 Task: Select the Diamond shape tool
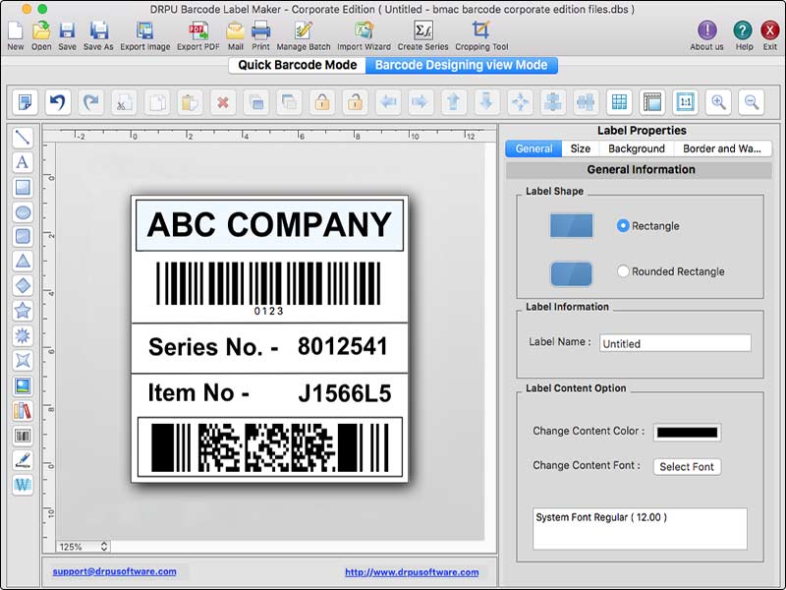(23, 286)
